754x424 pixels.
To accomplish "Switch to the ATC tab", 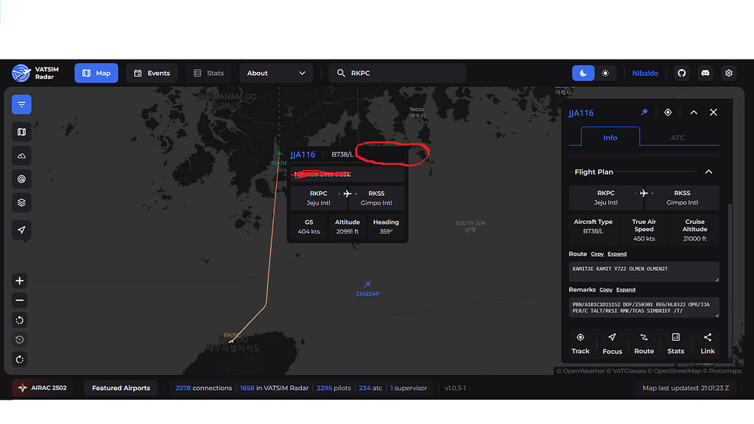I will point(677,137).
